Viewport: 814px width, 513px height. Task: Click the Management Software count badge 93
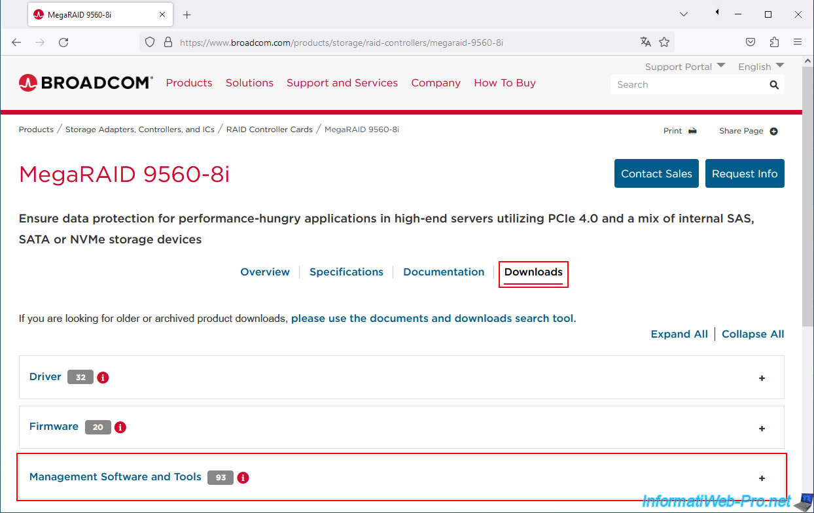click(x=221, y=478)
